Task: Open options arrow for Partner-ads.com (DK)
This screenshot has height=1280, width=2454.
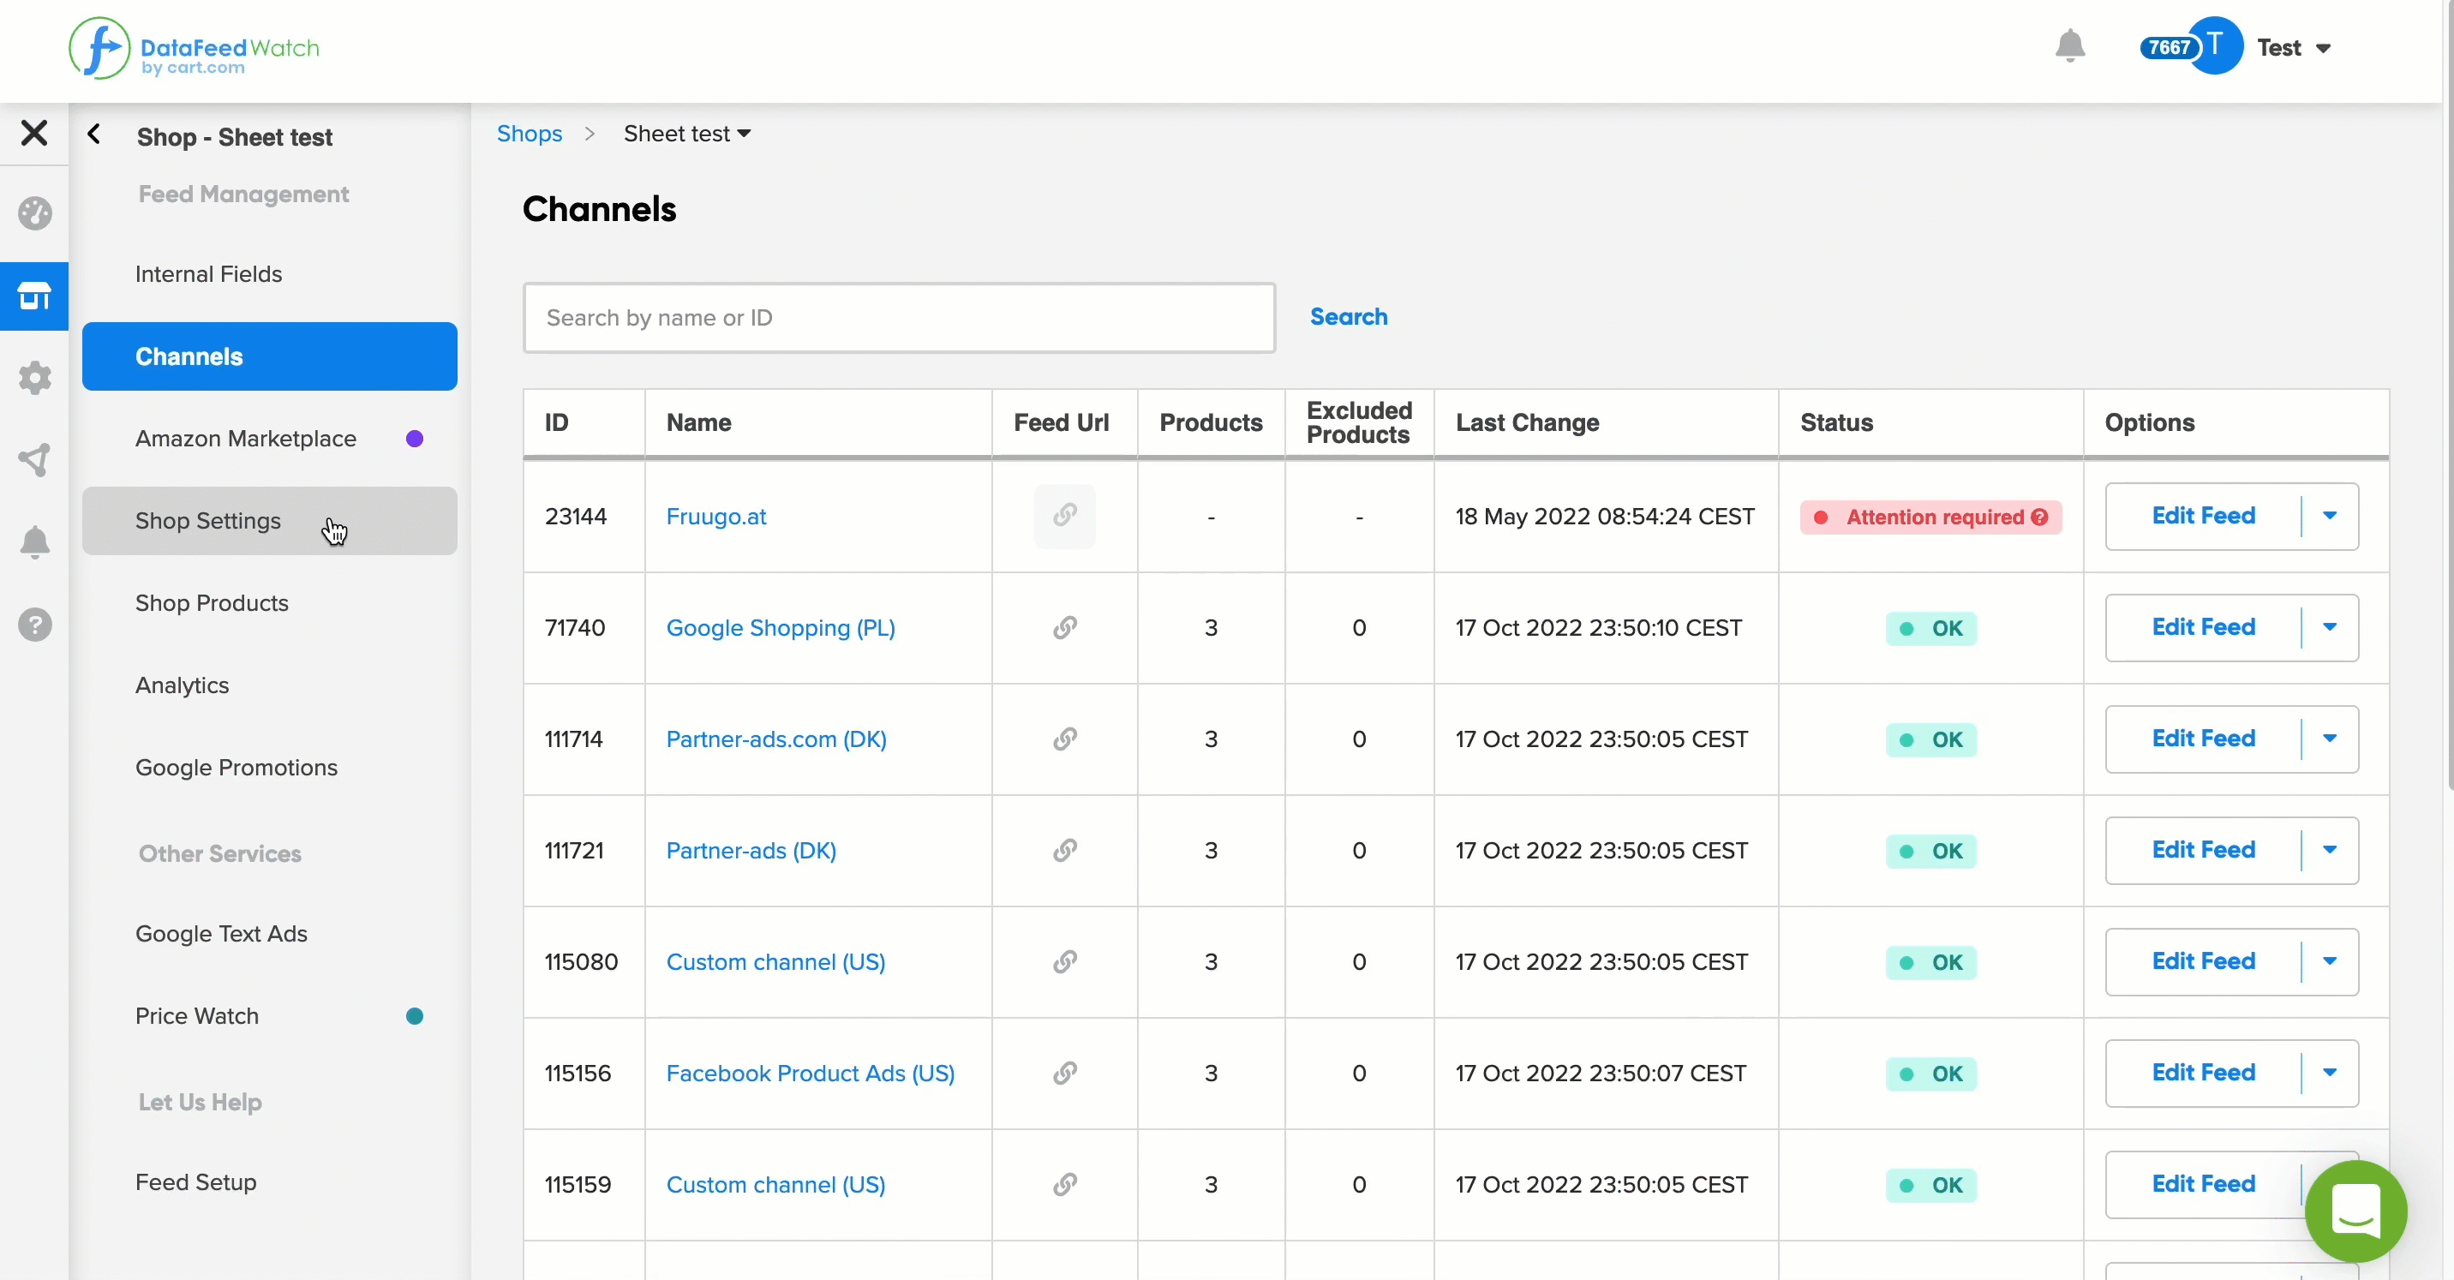Action: [x=2329, y=739]
